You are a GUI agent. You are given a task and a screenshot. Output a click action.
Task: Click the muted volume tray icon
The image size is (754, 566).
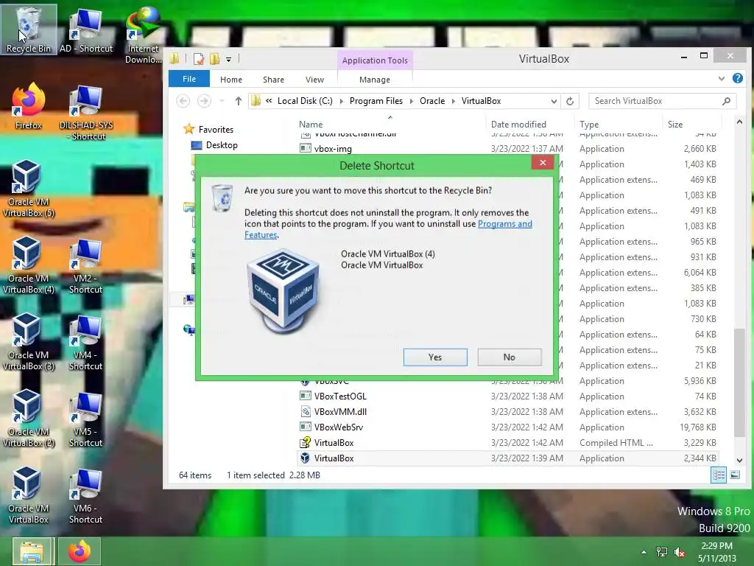(680, 552)
